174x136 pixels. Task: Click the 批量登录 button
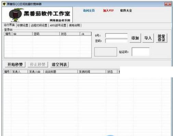pos(161,38)
